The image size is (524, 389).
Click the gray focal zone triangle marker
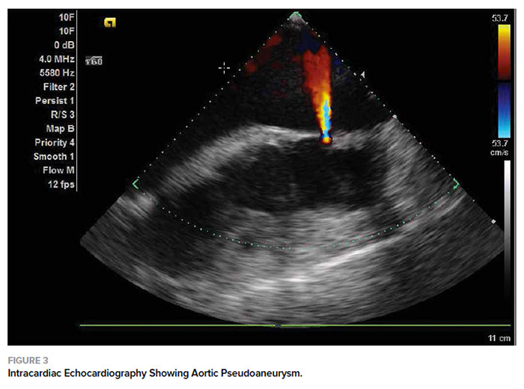click(x=363, y=74)
